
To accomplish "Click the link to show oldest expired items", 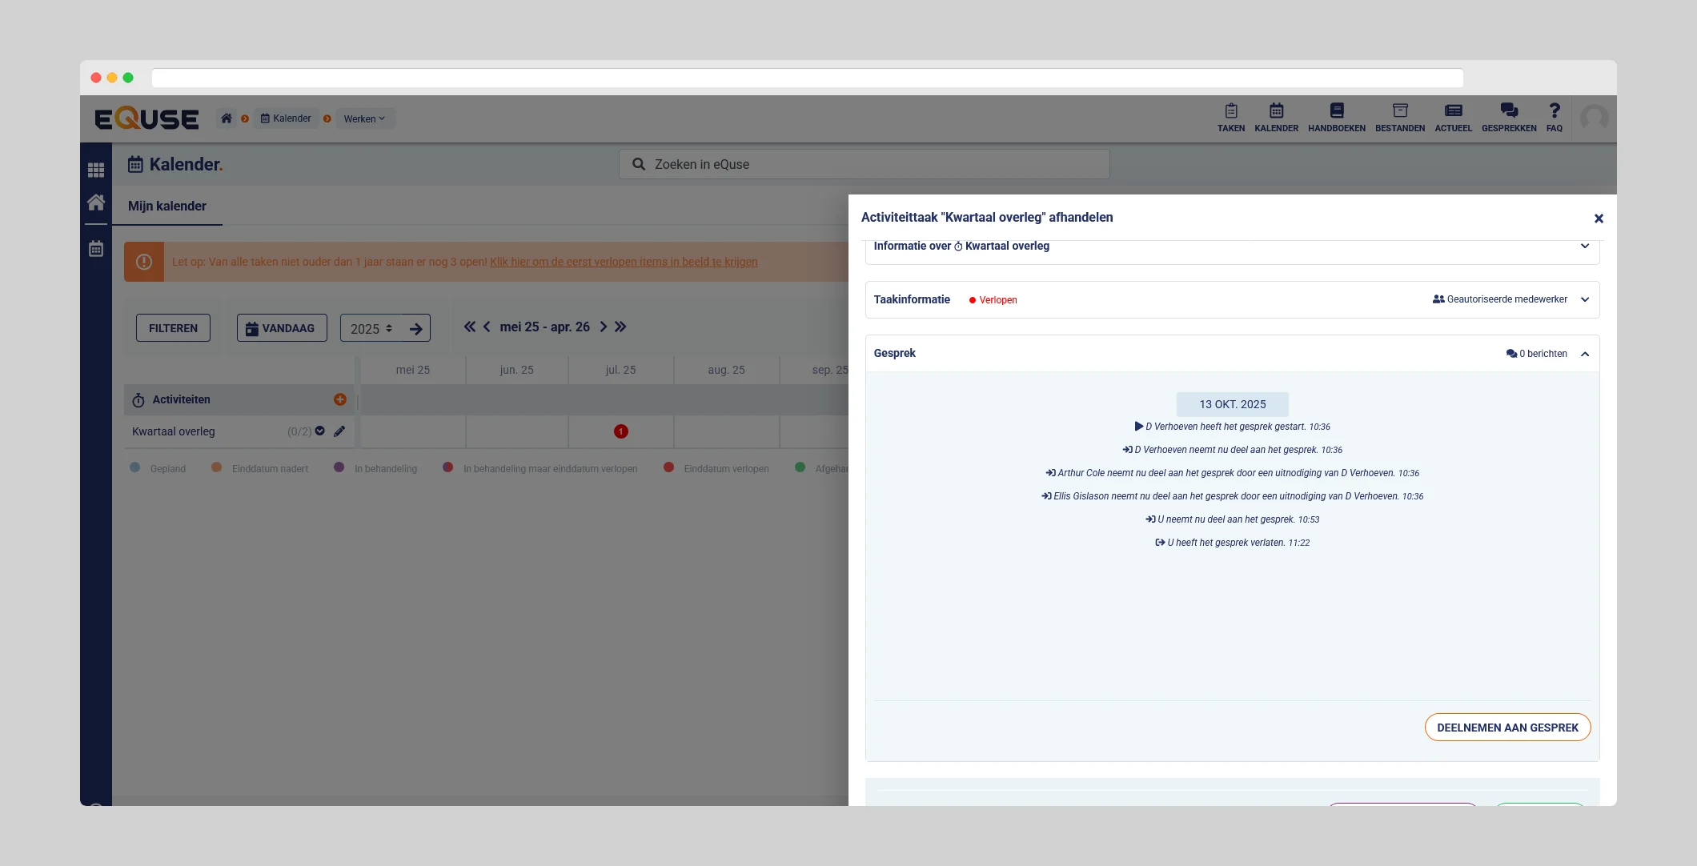I will pyautogui.click(x=623, y=262).
